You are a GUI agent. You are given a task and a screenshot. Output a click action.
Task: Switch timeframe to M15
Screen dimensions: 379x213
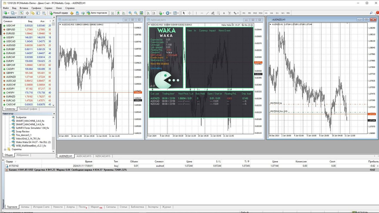[255, 13]
